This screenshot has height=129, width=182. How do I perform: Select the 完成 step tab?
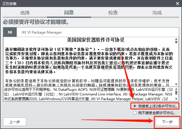coord(157,13)
